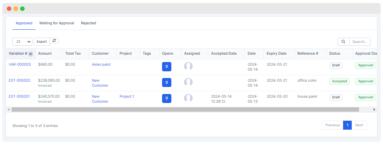Switch to the Approved tab
This screenshot has width=383, height=145.
pos(24,23)
